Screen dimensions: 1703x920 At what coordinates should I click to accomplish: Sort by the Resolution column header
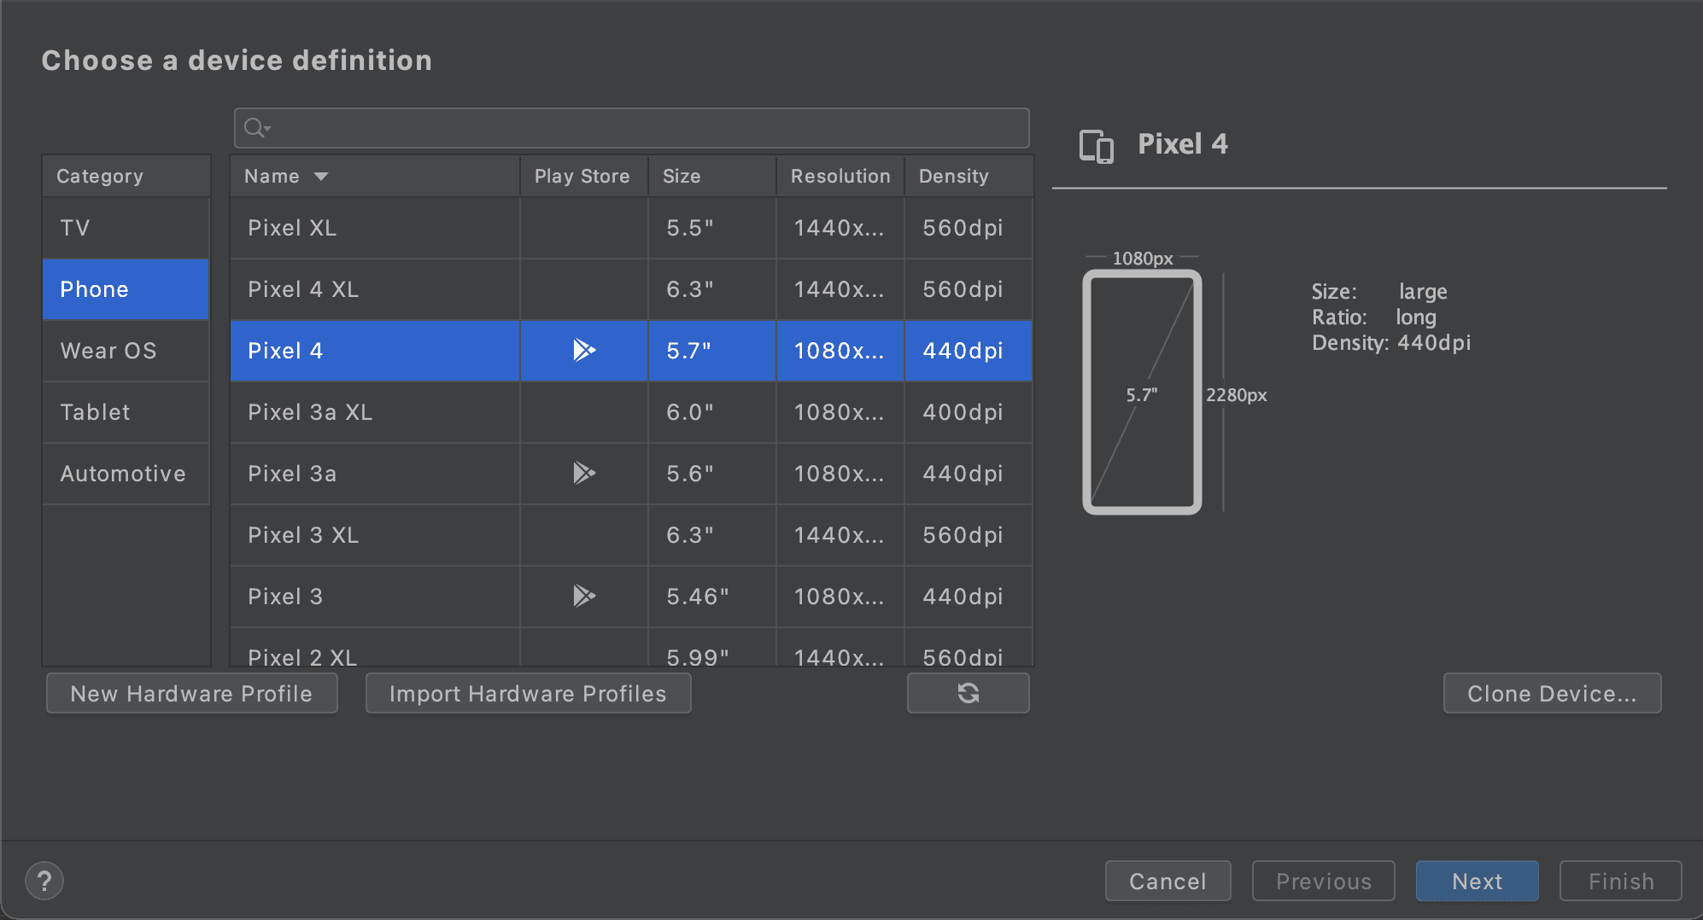coord(840,176)
